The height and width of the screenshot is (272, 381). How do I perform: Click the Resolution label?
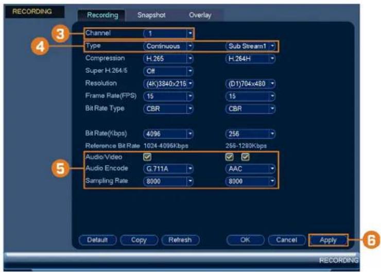(101, 83)
